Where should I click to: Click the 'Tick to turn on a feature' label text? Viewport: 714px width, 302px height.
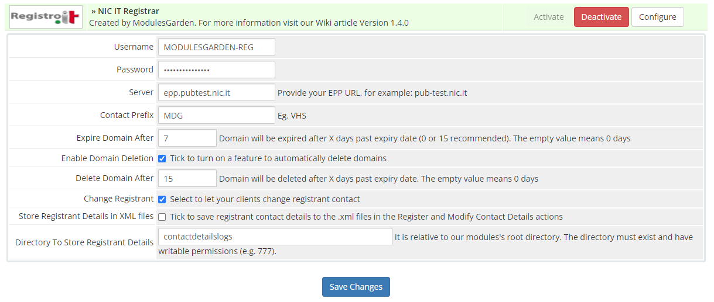coord(278,158)
